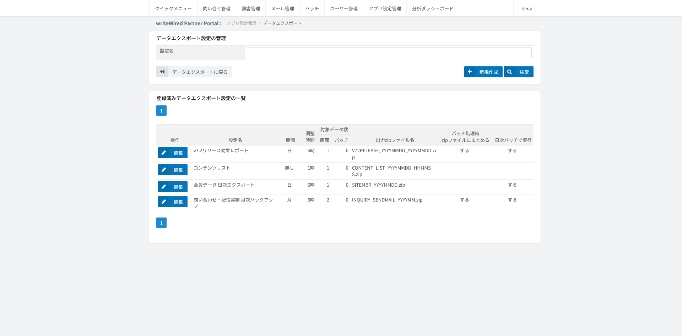The height and width of the screenshot is (336, 682).
Task: Click CONTENT_LIST_YYYYMMDD_HHMMSS.zip file name
Action: tap(391, 171)
